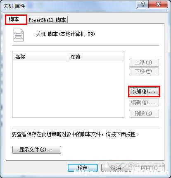Open the PowerShell 脚本 tab
The width and height of the screenshot is (171, 178).
click(x=47, y=20)
